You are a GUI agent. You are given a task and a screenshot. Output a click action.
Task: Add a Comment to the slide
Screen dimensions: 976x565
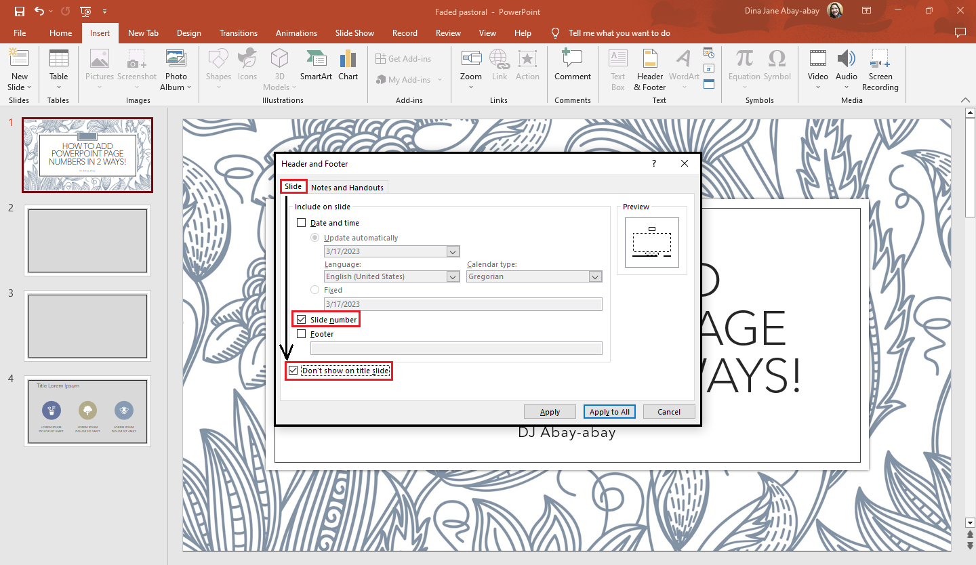coord(572,66)
